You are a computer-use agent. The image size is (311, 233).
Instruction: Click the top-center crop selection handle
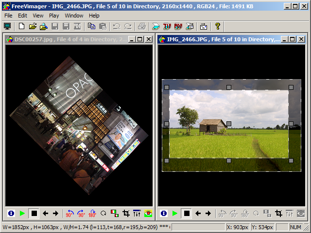pyautogui.click(x=229, y=87)
